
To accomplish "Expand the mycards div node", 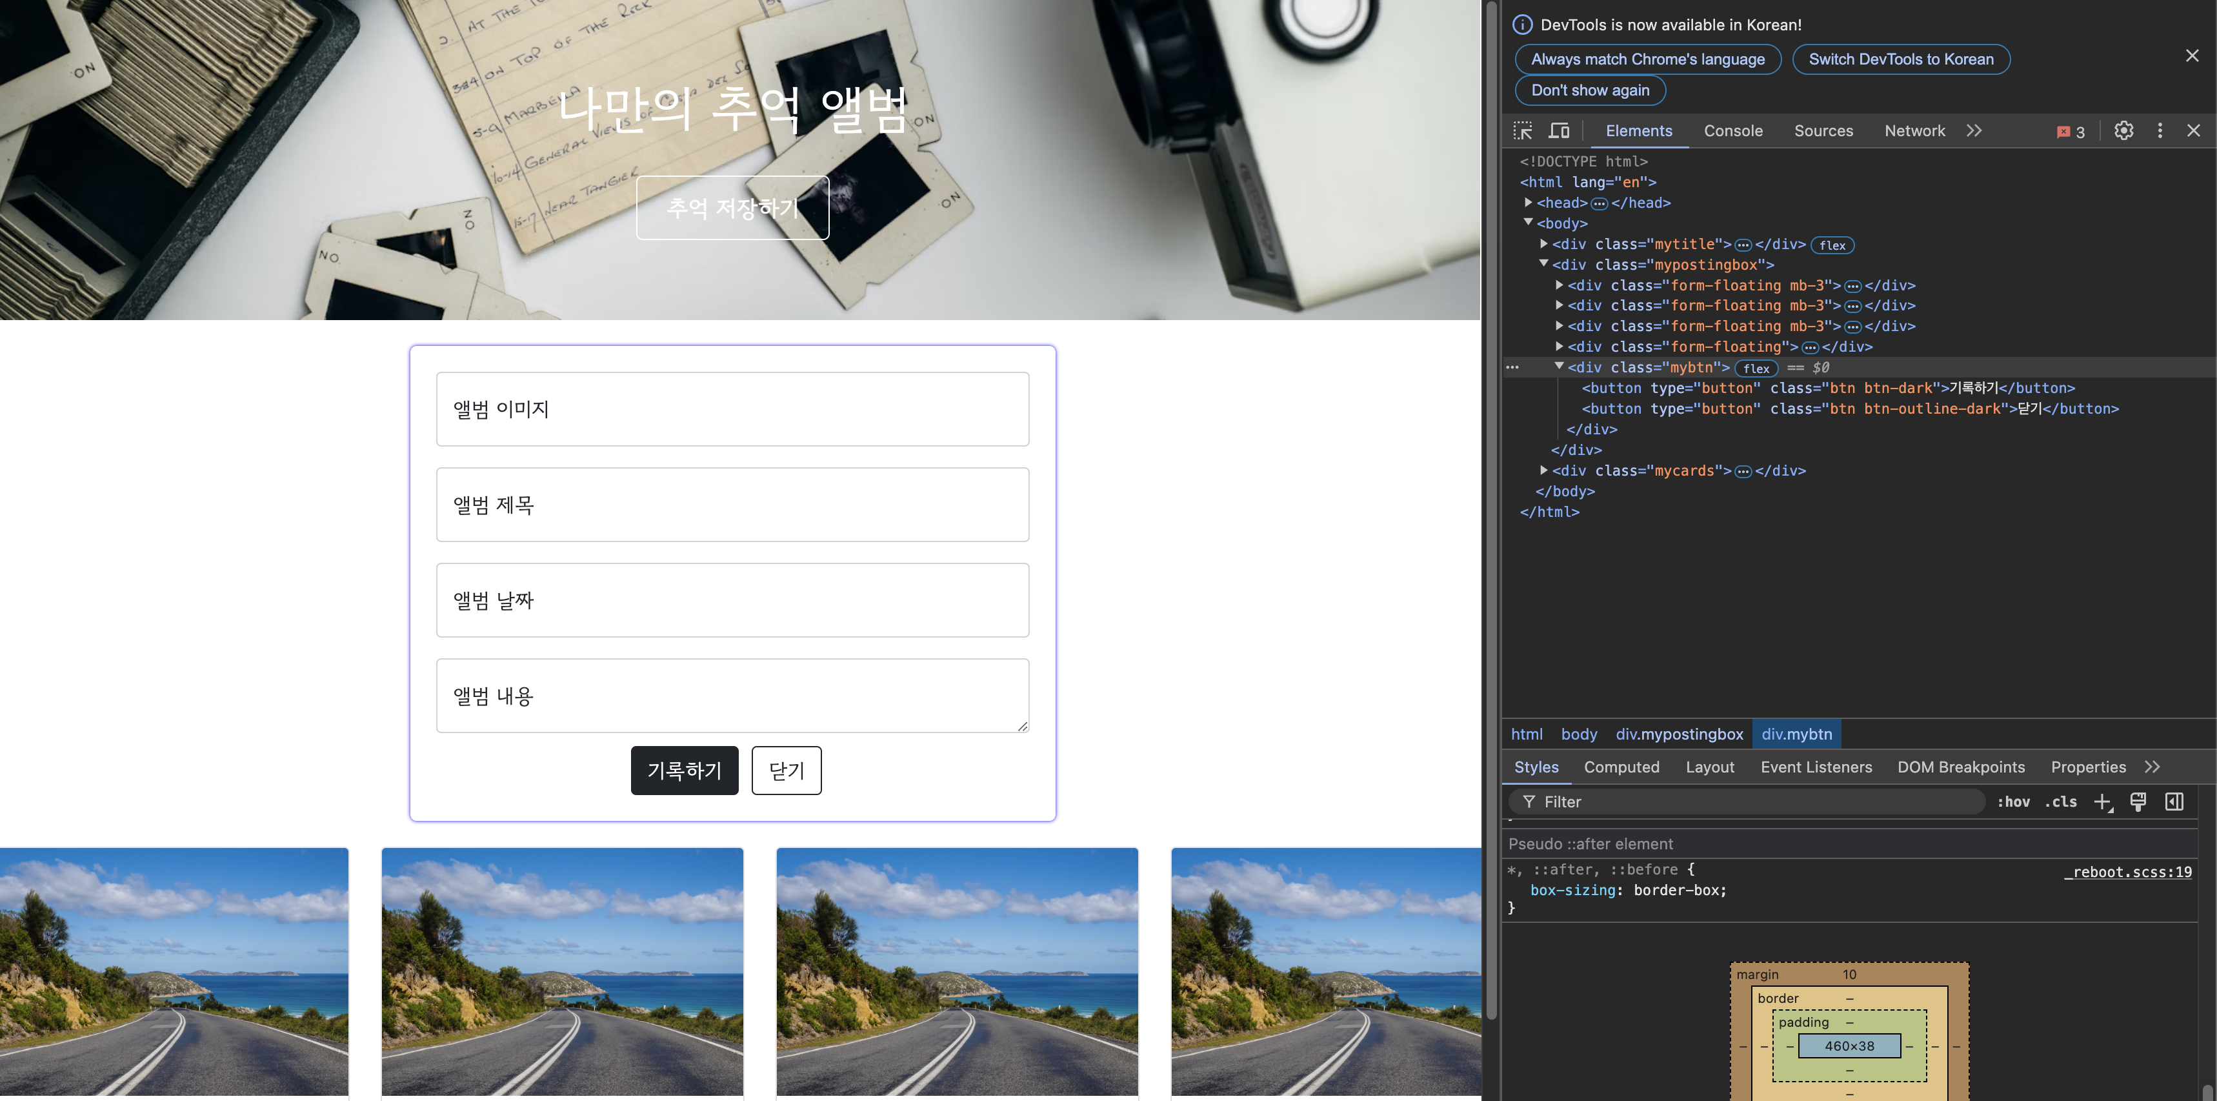I will (x=1544, y=470).
